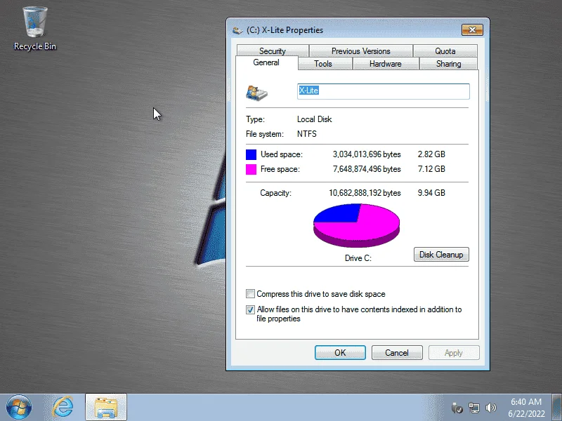Click the 7.12 GB free value
The width and height of the screenshot is (562, 421).
tap(431, 169)
